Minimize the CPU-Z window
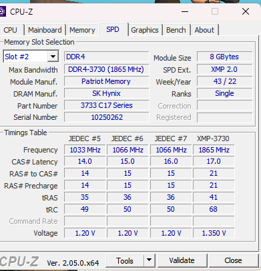This screenshot has height=271, width=261. coord(185,11)
